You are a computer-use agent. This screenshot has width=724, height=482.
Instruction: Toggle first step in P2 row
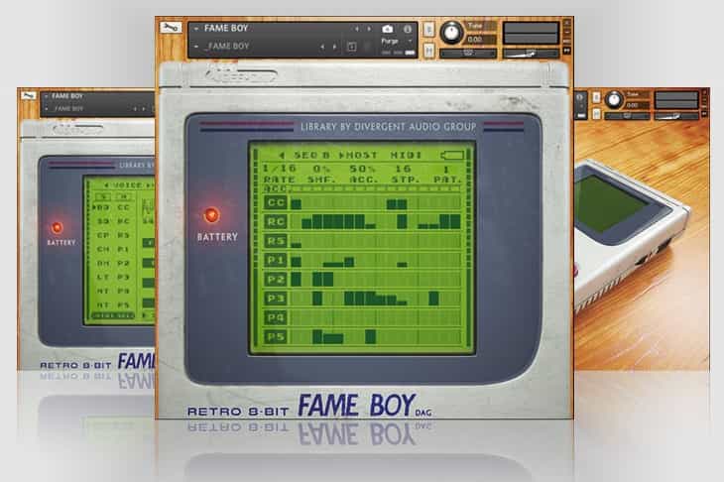coord(296,280)
